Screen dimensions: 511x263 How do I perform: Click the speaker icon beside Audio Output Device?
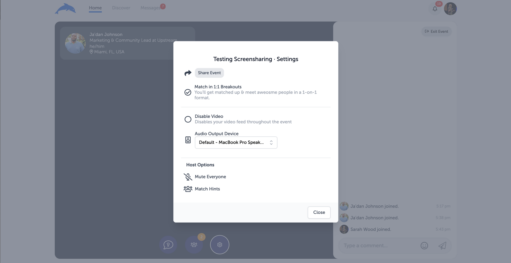click(x=188, y=140)
